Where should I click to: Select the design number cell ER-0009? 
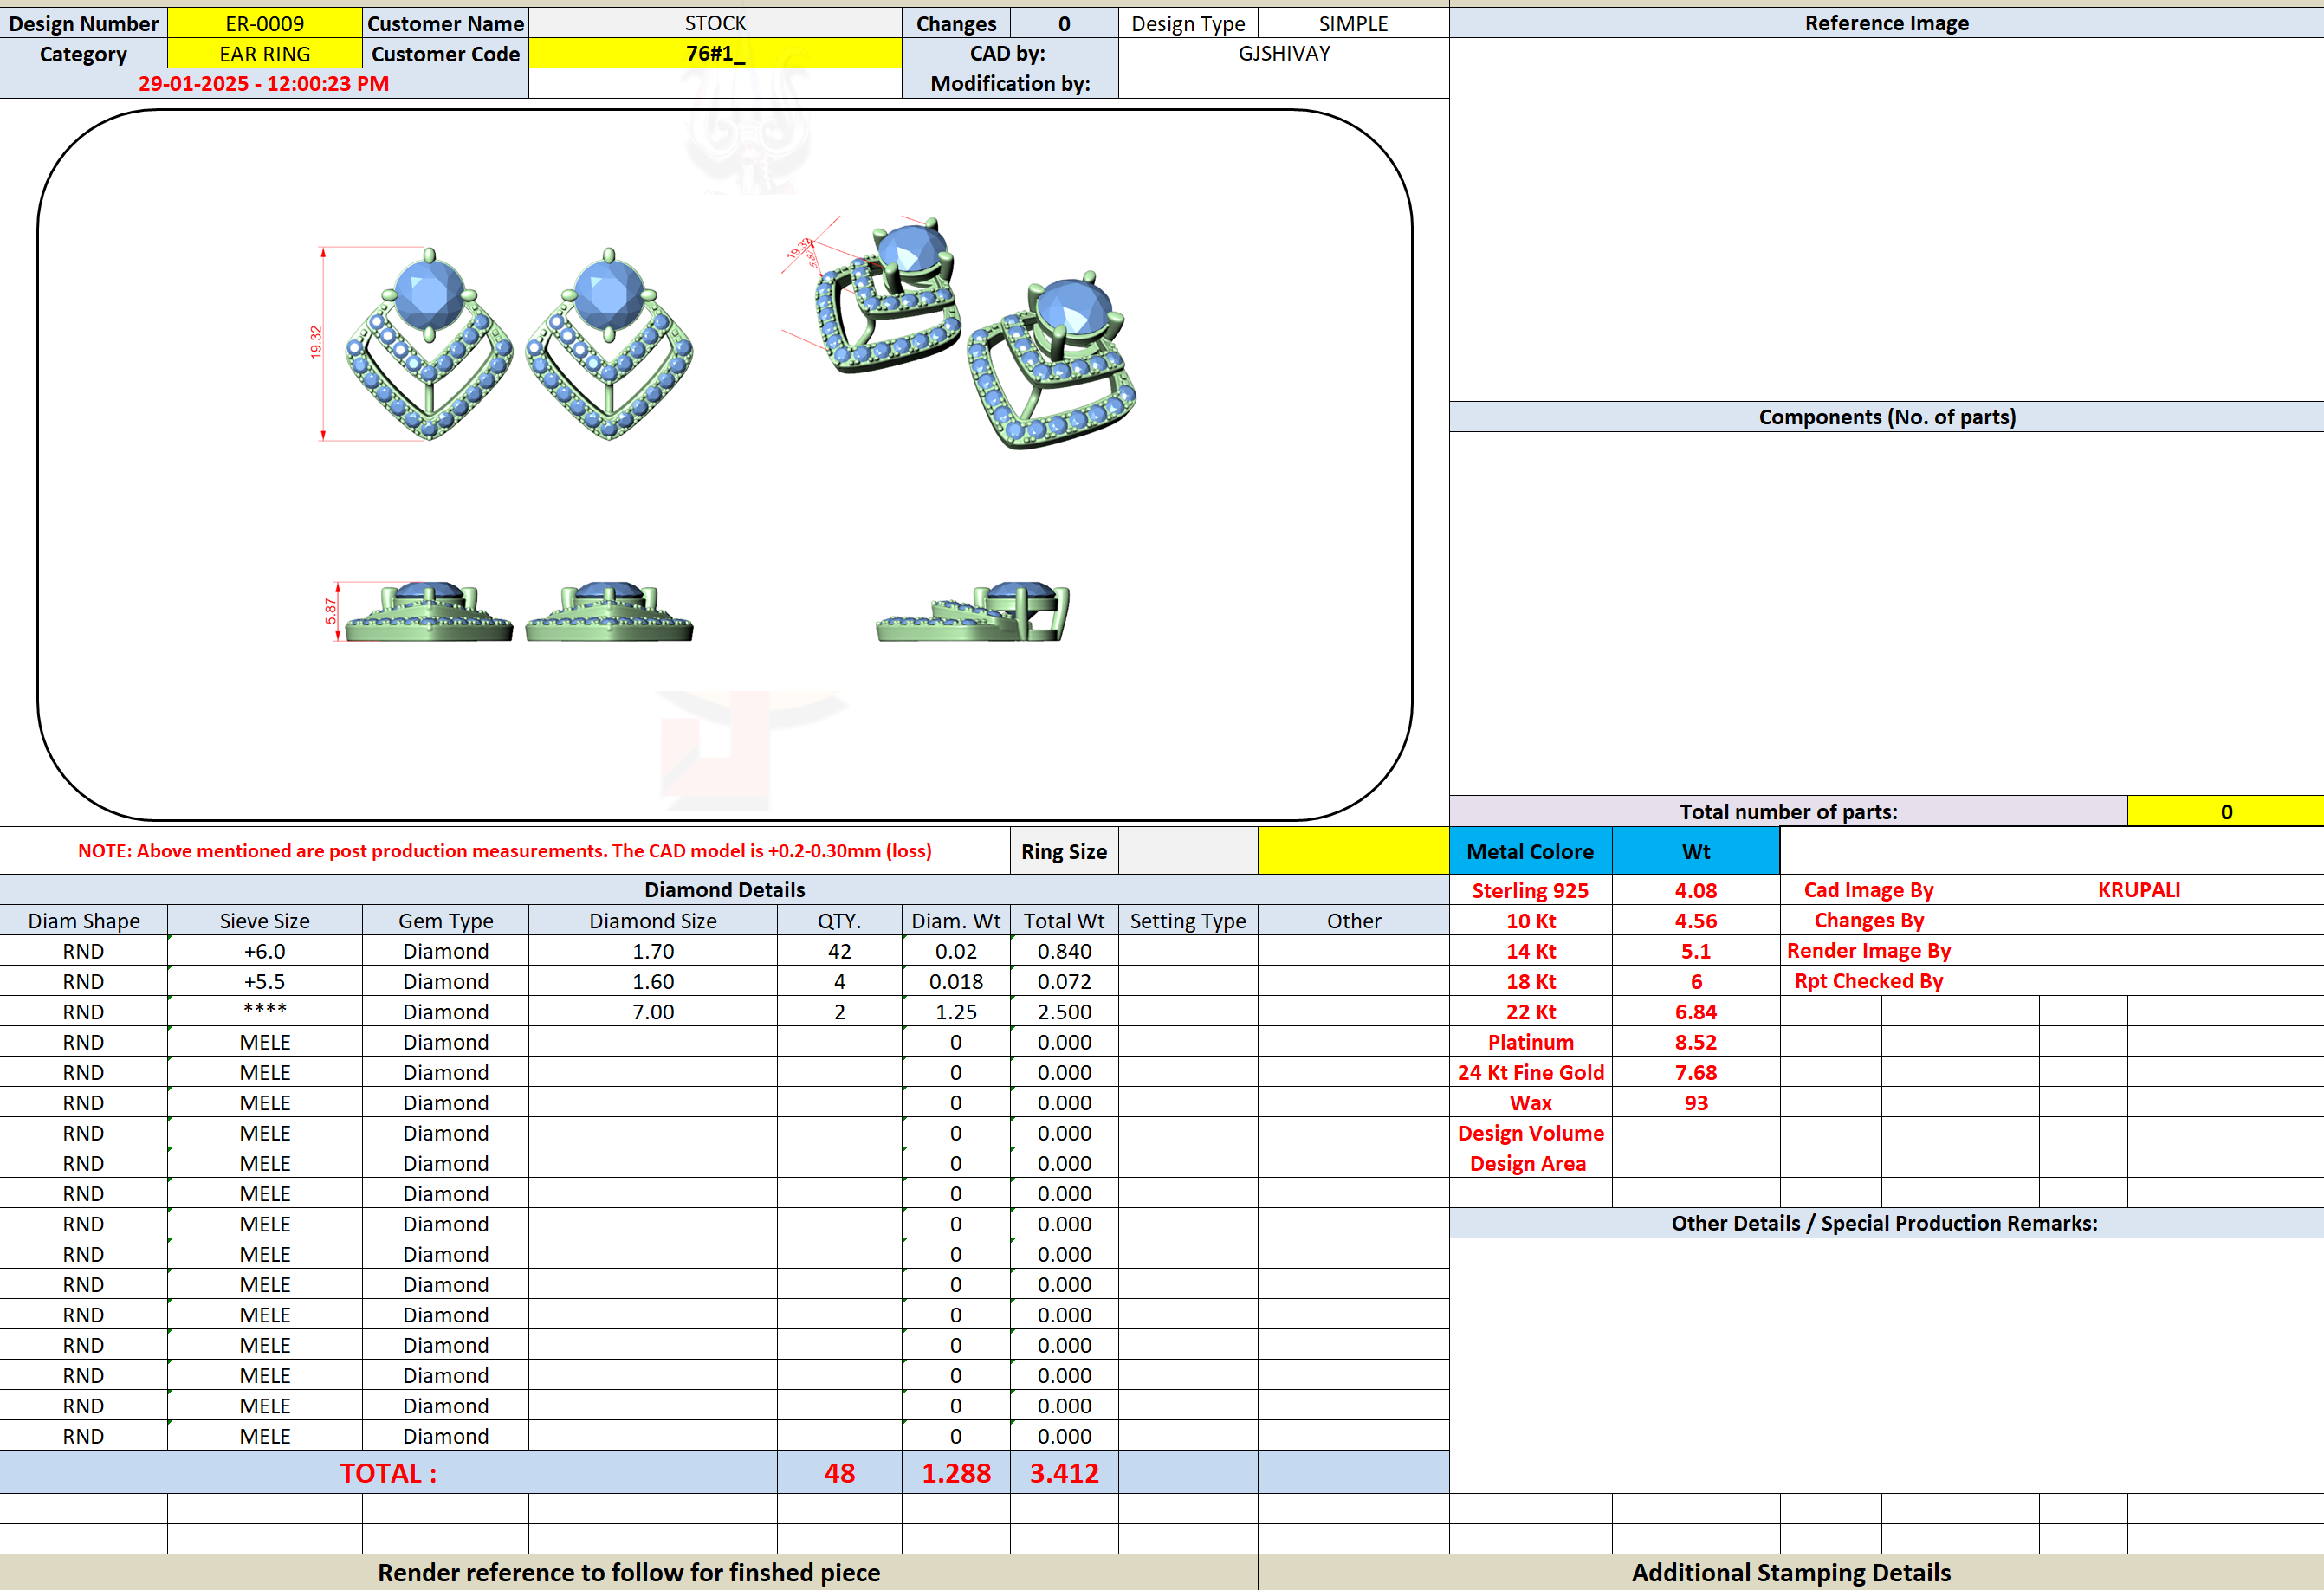[264, 23]
